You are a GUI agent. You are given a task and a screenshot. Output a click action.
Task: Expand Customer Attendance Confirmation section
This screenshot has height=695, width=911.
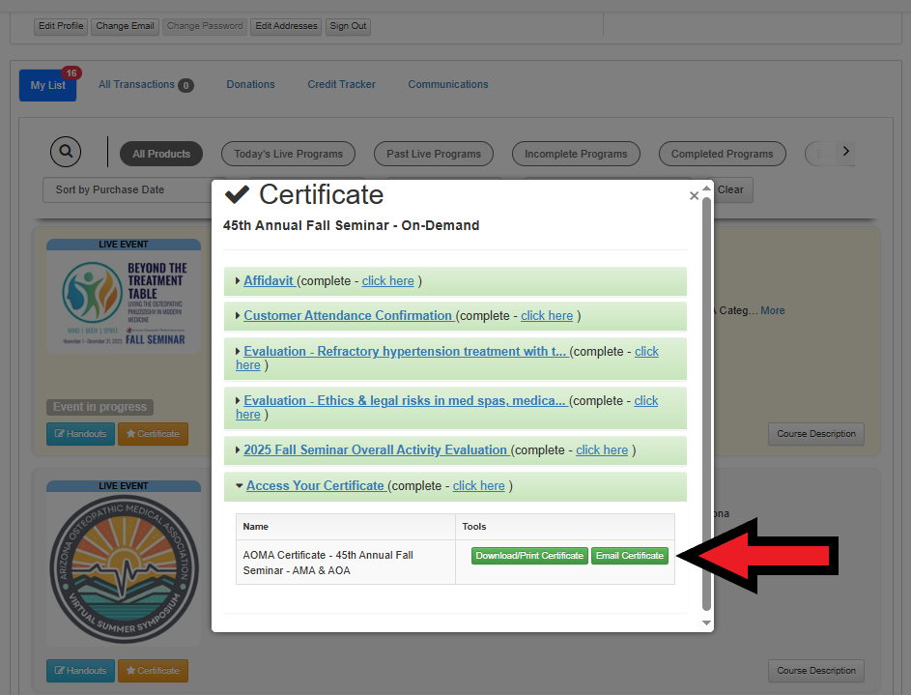347,316
